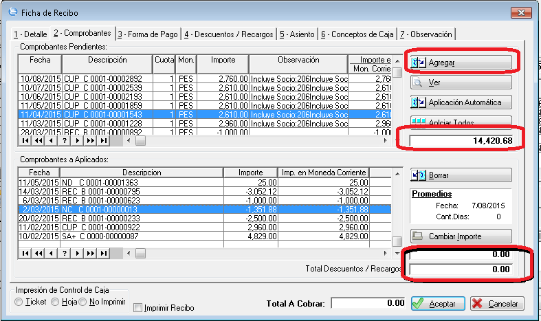Skip back a page in Comprobantes Pendientes navigator
The width and height of the screenshot is (541, 321).
coord(39,140)
